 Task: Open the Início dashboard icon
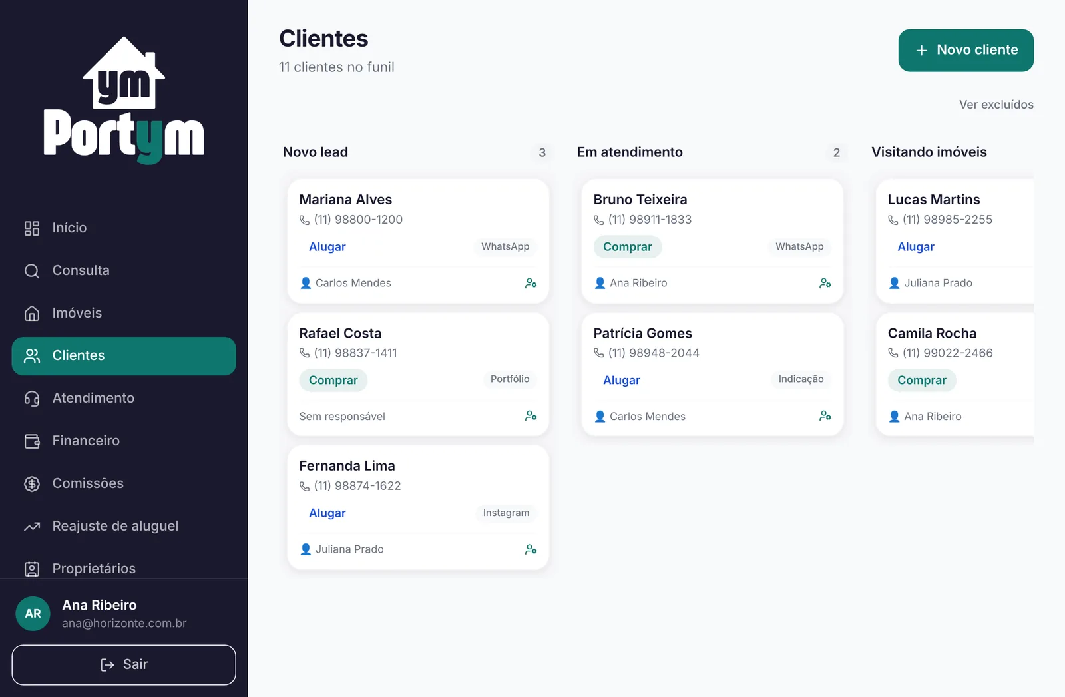pyautogui.click(x=32, y=228)
